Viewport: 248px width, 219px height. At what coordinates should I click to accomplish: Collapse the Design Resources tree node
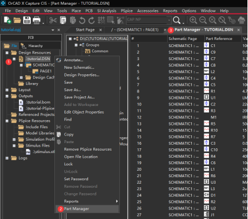(x=7, y=52)
